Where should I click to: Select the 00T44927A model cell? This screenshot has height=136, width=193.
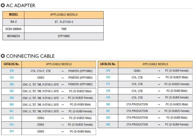point(13,36)
